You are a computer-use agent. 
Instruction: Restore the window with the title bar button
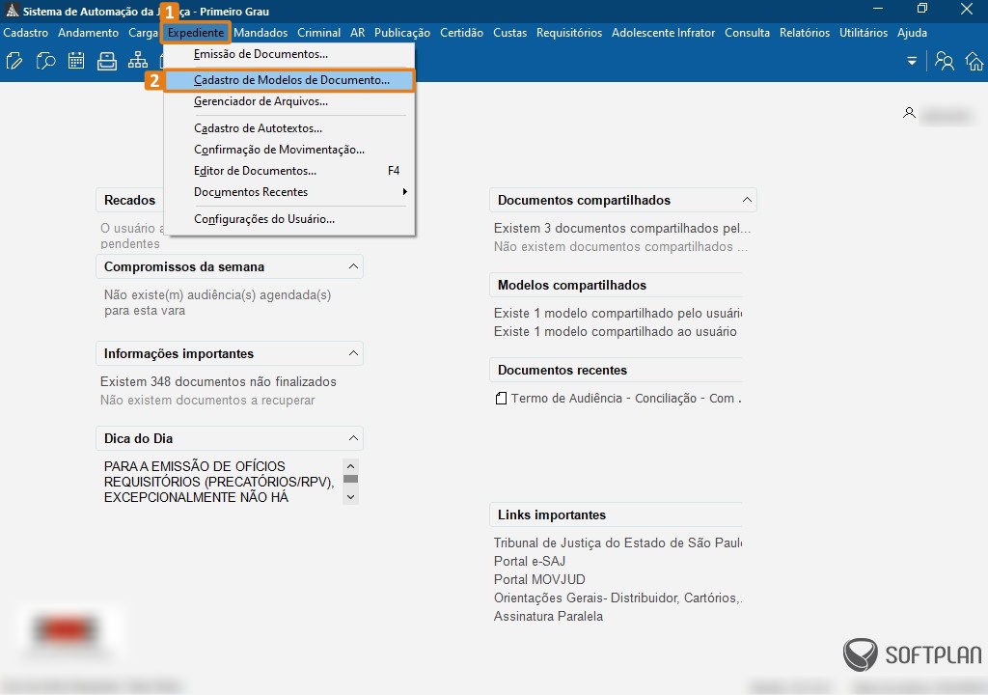(x=921, y=9)
